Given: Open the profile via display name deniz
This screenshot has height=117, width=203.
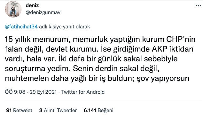Looking at the screenshot, I should [x=32, y=5].
